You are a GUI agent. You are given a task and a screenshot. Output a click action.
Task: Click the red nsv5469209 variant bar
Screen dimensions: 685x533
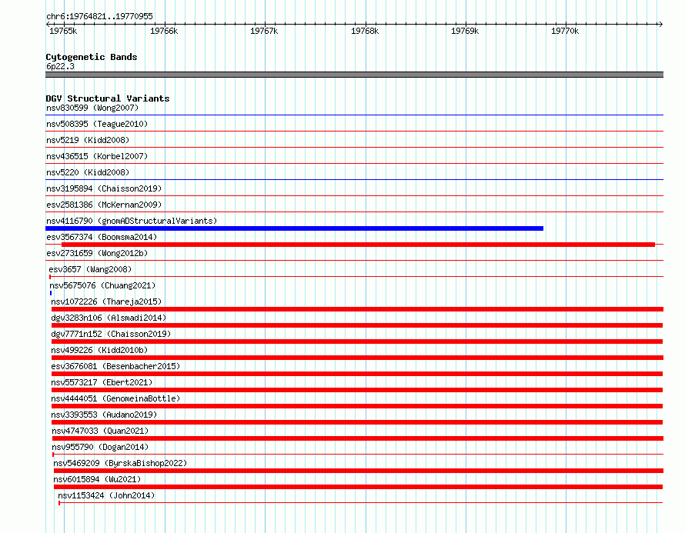coord(359,471)
